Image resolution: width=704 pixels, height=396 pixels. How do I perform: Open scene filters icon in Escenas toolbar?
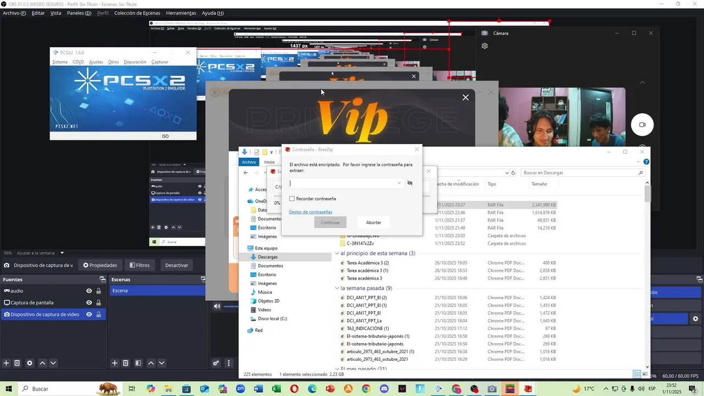click(138, 363)
